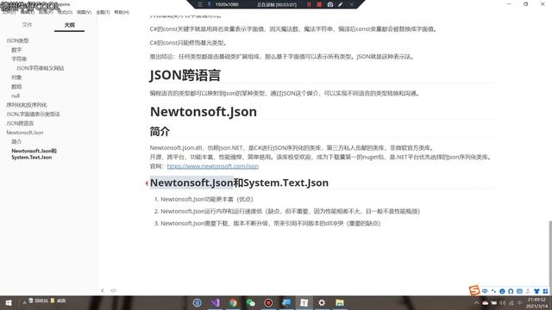The height and width of the screenshot is (310, 552).
Task: Open the Windows Start menu
Action: click(9, 302)
